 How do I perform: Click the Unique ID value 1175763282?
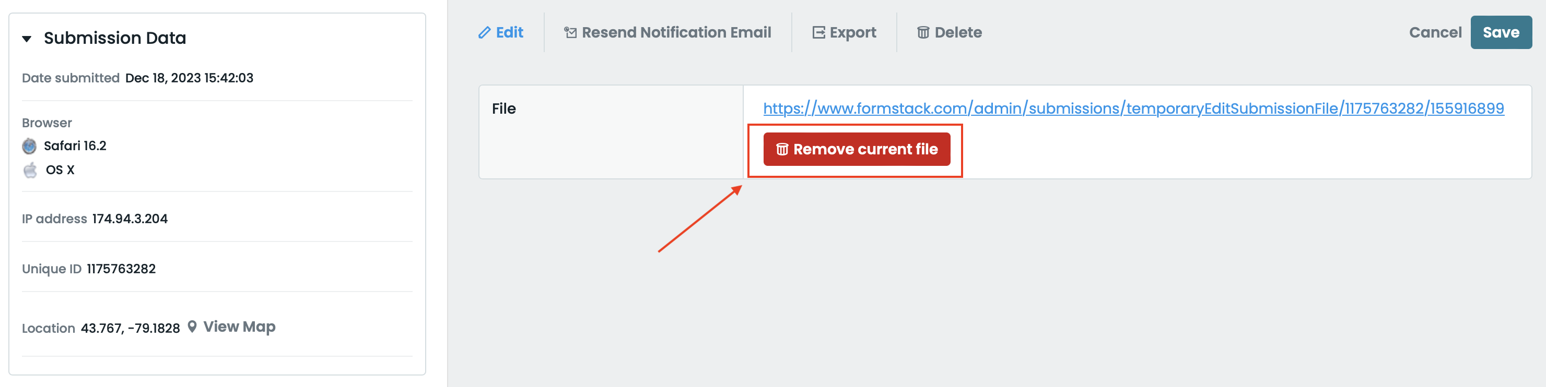pos(121,269)
